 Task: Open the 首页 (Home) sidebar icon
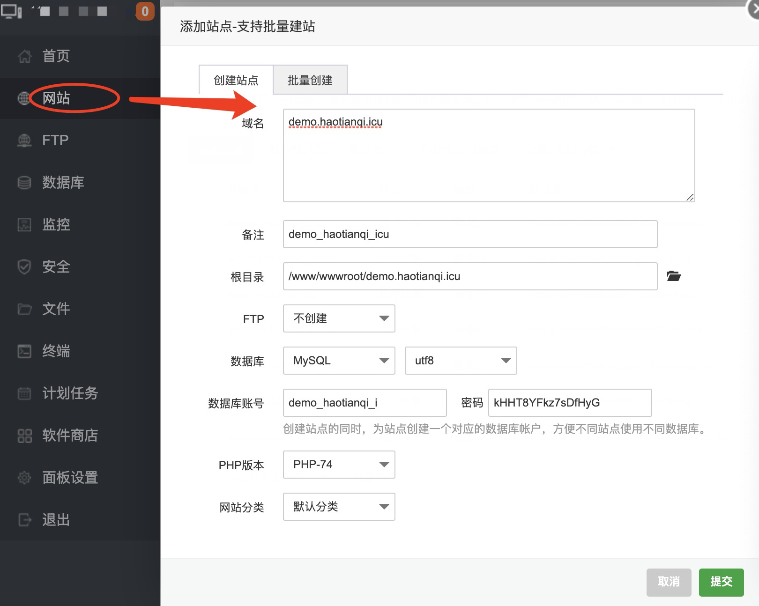point(24,56)
